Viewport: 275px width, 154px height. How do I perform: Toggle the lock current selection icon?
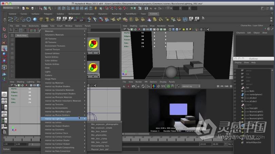click(96, 8)
